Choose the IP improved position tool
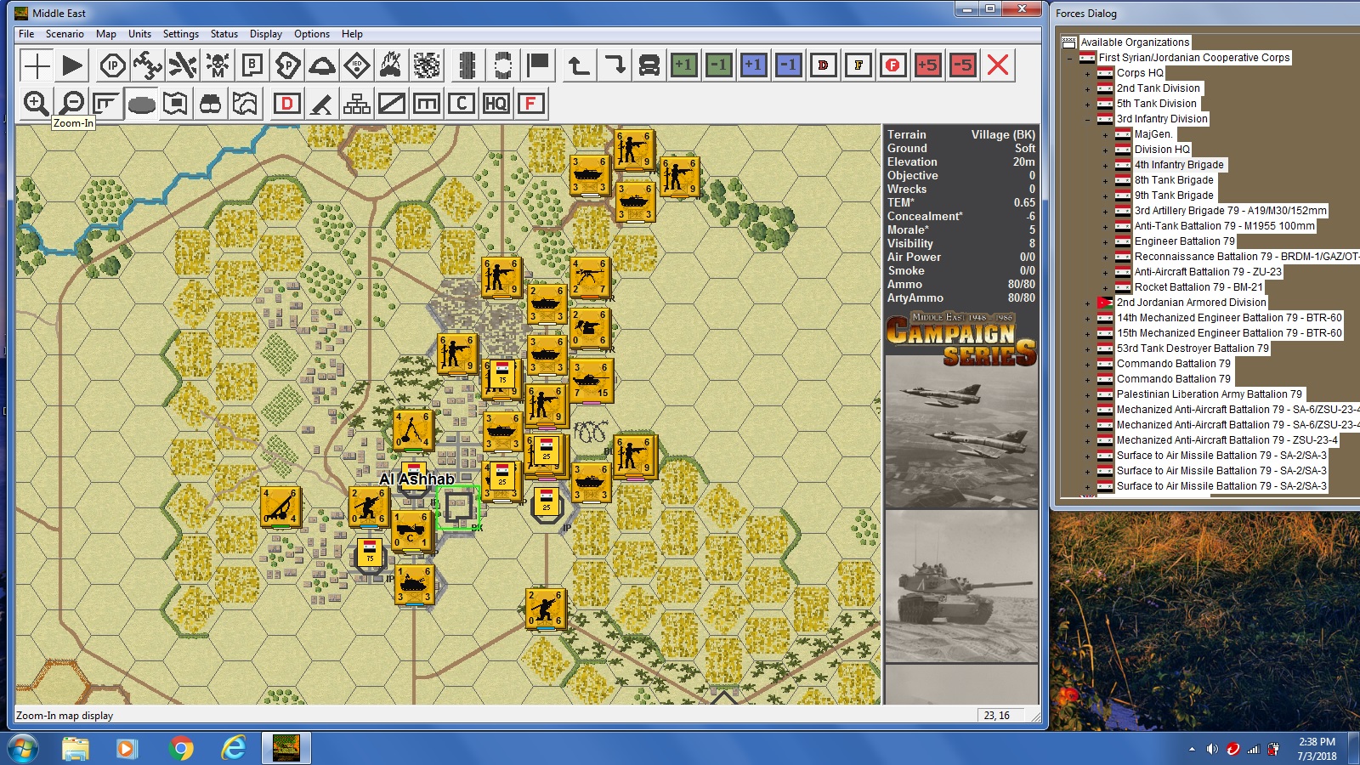The width and height of the screenshot is (1360, 765). pyautogui.click(x=113, y=65)
